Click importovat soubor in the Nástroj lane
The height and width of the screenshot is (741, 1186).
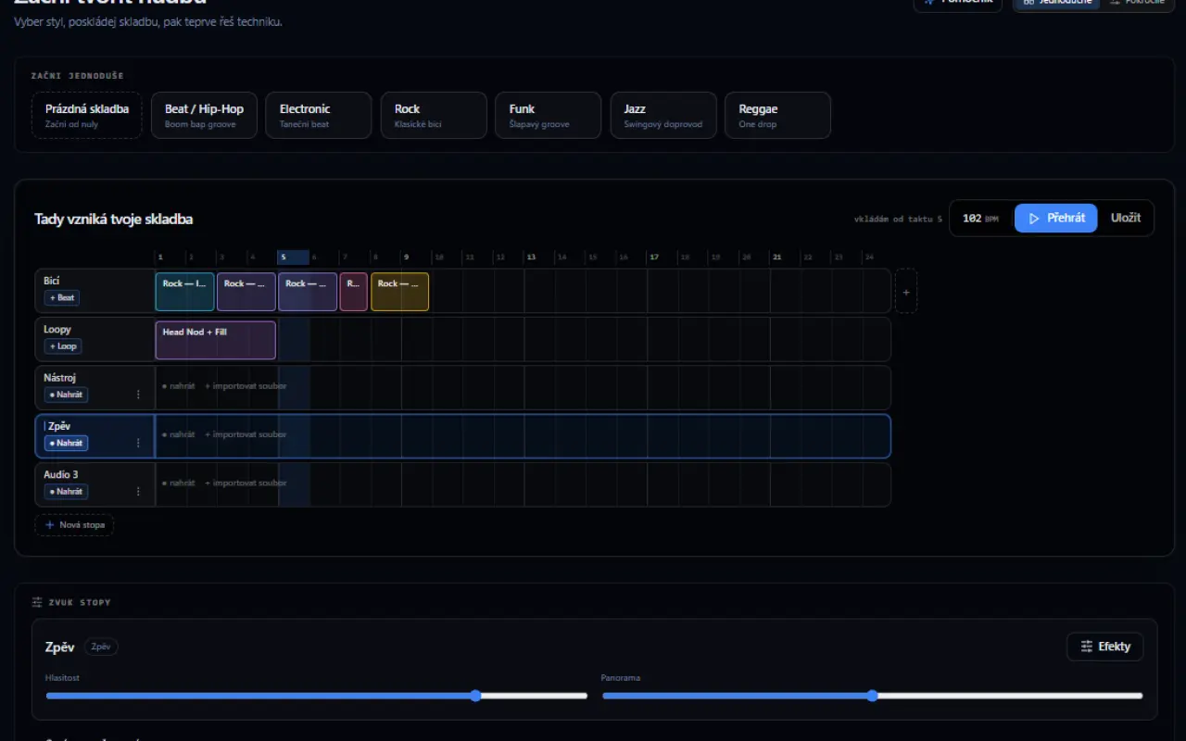pyautogui.click(x=246, y=386)
